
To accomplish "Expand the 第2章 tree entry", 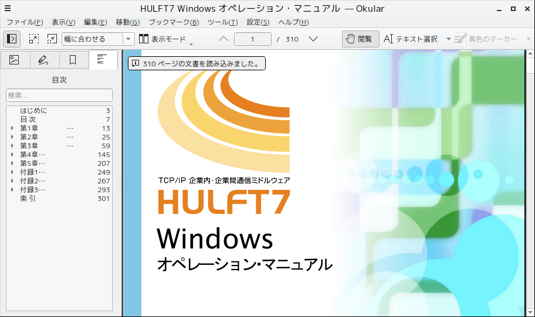I will pyautogui.click(x=12, y=137).
